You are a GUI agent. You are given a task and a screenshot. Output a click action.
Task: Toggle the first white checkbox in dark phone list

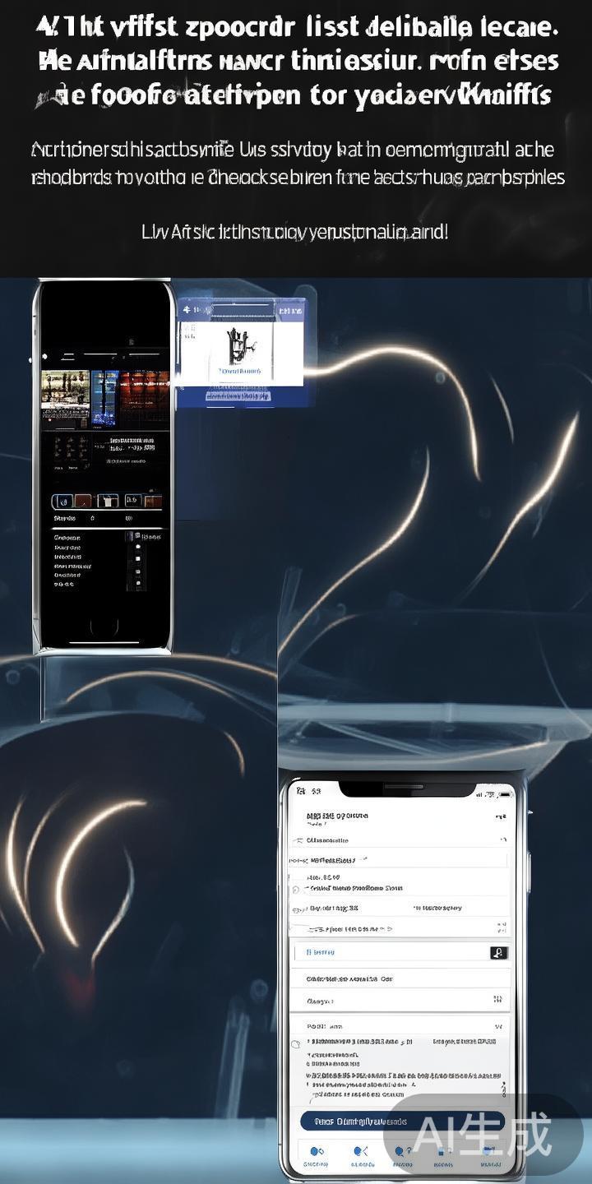(x=137, y=547)
